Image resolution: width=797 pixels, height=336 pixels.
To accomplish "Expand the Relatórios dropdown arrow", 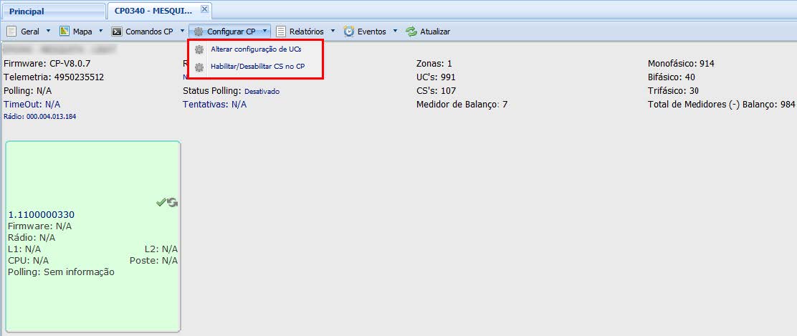I will coord(333,32).
